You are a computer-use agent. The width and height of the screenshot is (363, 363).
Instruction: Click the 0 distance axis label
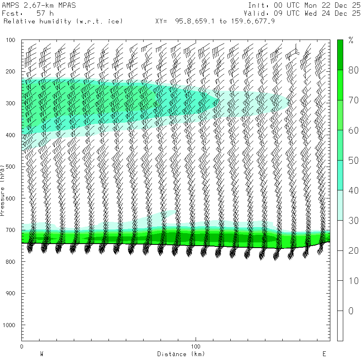[x=22, y=346]
